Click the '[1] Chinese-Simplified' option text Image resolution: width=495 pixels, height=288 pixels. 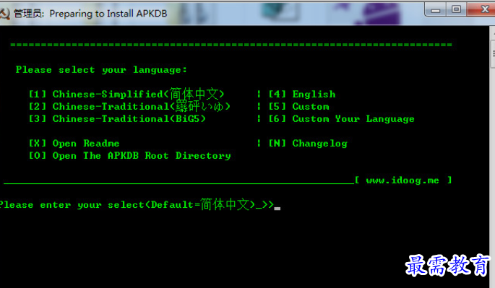126,94
